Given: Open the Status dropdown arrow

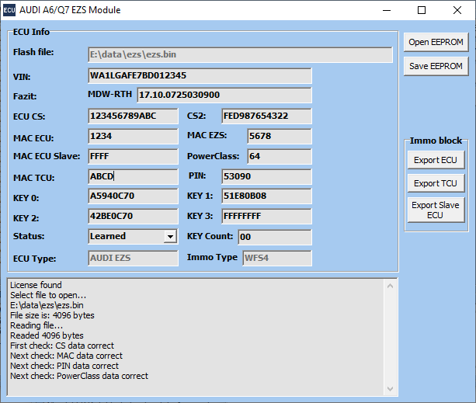Looking at the screenshot, I should click(170, 237).
